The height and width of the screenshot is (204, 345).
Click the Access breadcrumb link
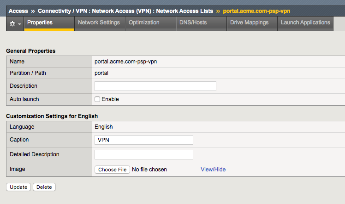click(18, 11)
